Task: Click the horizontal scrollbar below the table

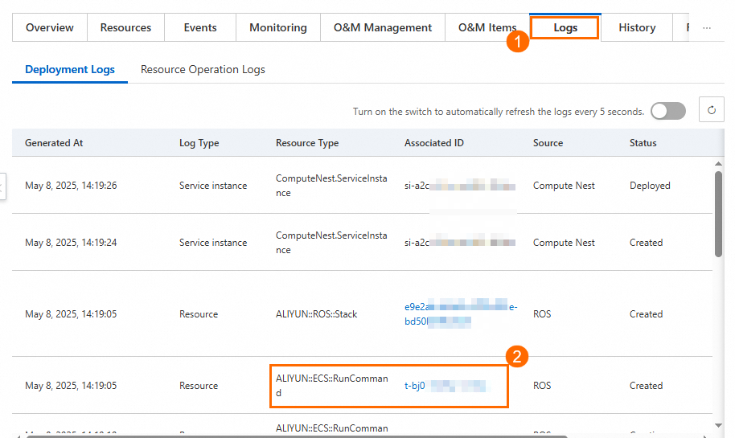Action: (296, 436)
